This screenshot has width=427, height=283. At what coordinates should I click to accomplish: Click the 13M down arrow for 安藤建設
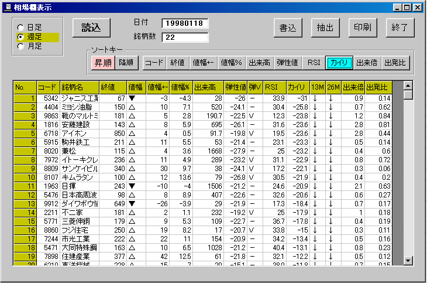[x=315, y=125]
